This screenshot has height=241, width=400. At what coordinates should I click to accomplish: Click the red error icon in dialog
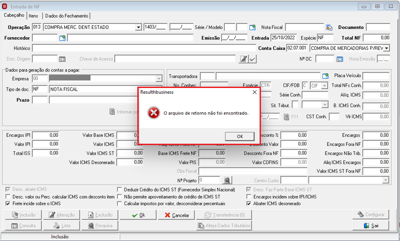coord(154,113)
